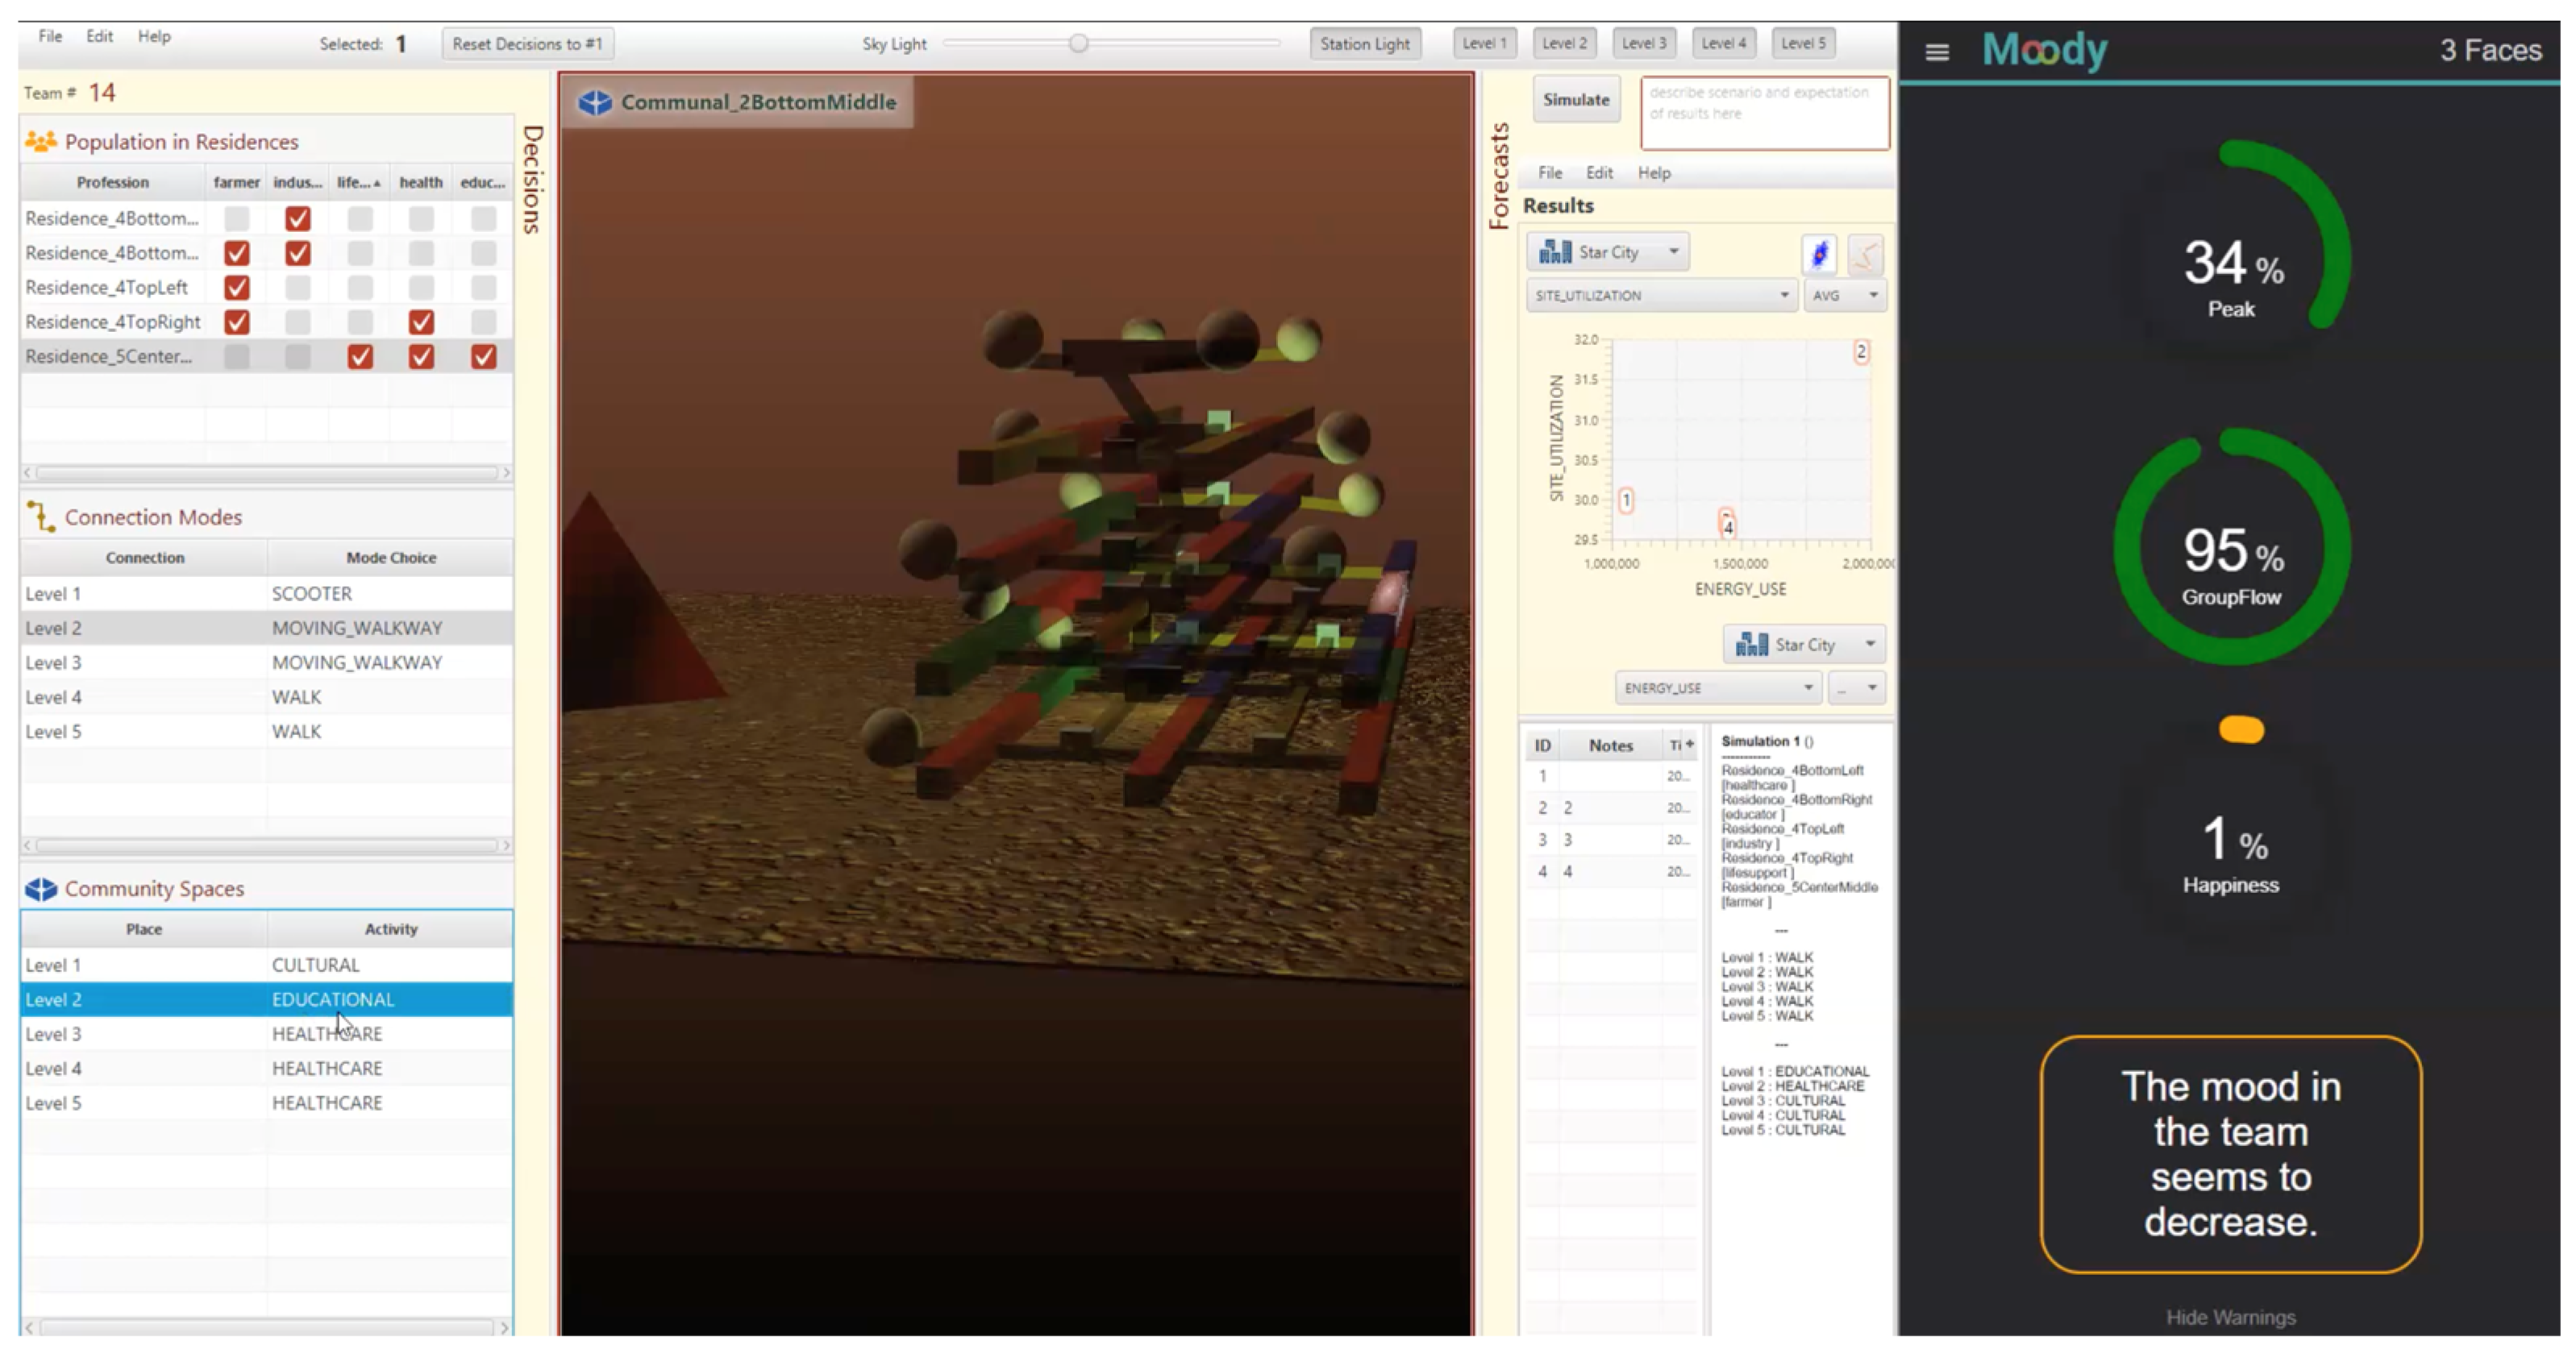
Task: Click the Population in Residences people icon
Action: 40,142
